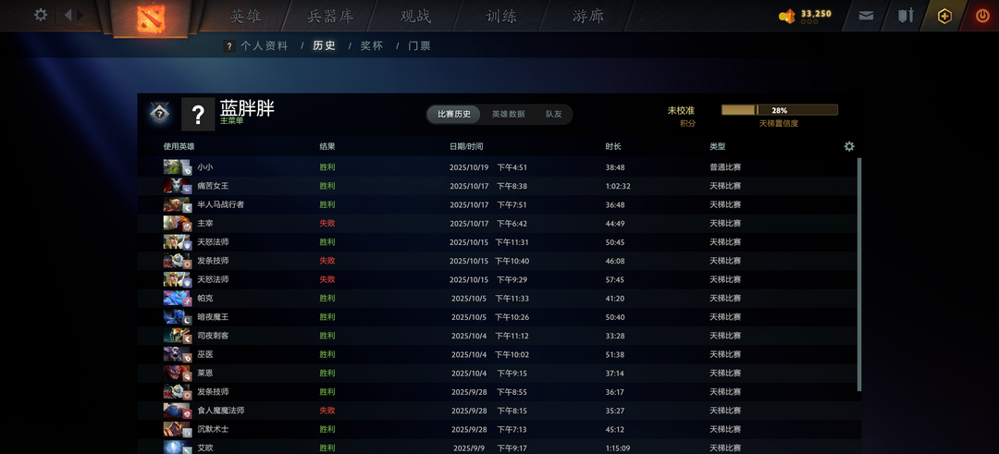Open the 兵器库 armory menu
The image size is (999, 454).
point(330,16)
